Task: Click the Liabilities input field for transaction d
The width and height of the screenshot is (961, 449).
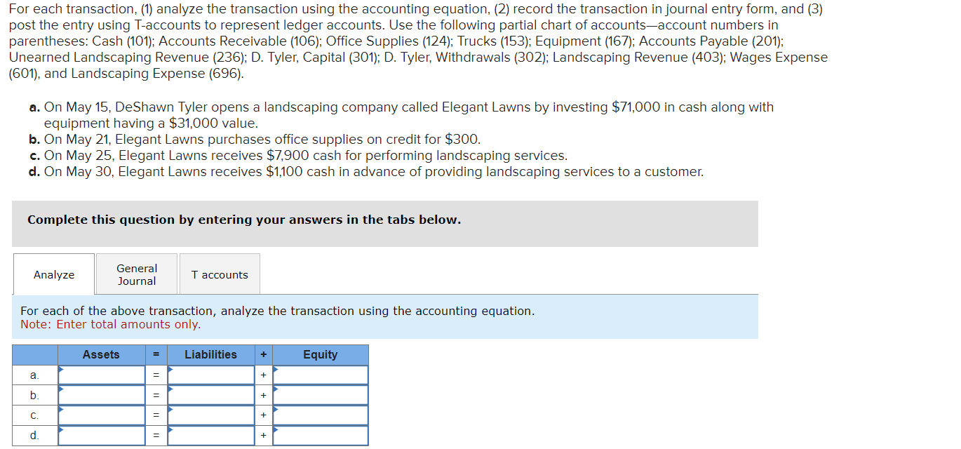Action: point(210,435)
